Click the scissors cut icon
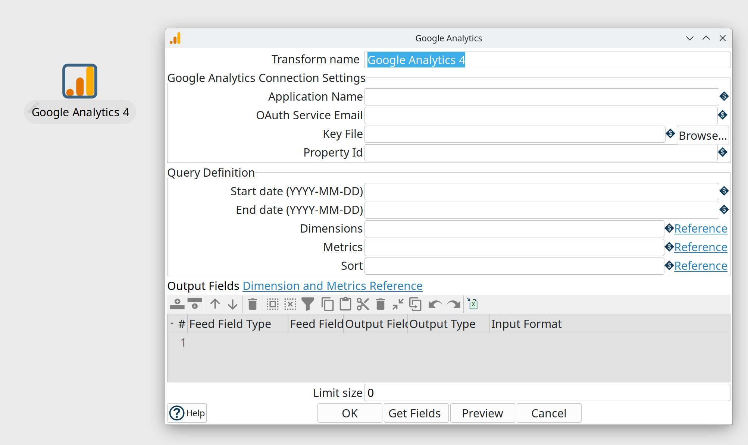The height and width of the screenshot is (445, 748). click(363, 304)
